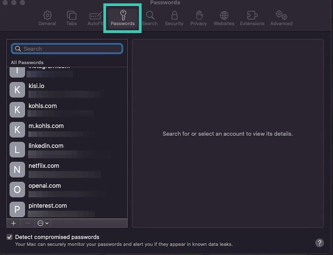The image size is (333, 255).
Task: Switch to the Advanced preferences tab
Action: point(281,18)
